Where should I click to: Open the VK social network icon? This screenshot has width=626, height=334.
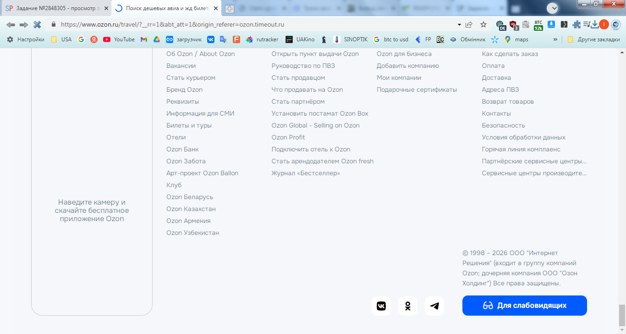click(x=381, y=306)
